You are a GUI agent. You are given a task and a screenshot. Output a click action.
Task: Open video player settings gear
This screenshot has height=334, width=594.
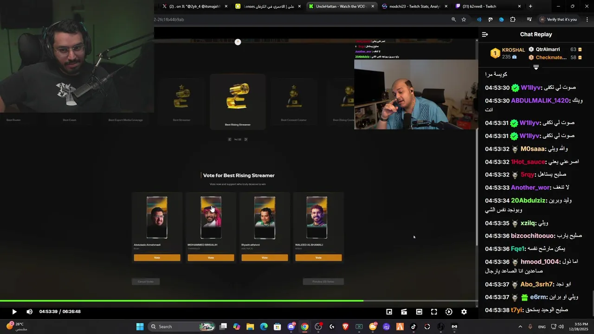(464, 312)
